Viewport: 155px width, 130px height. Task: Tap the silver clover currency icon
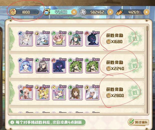[x=83, y=12]
